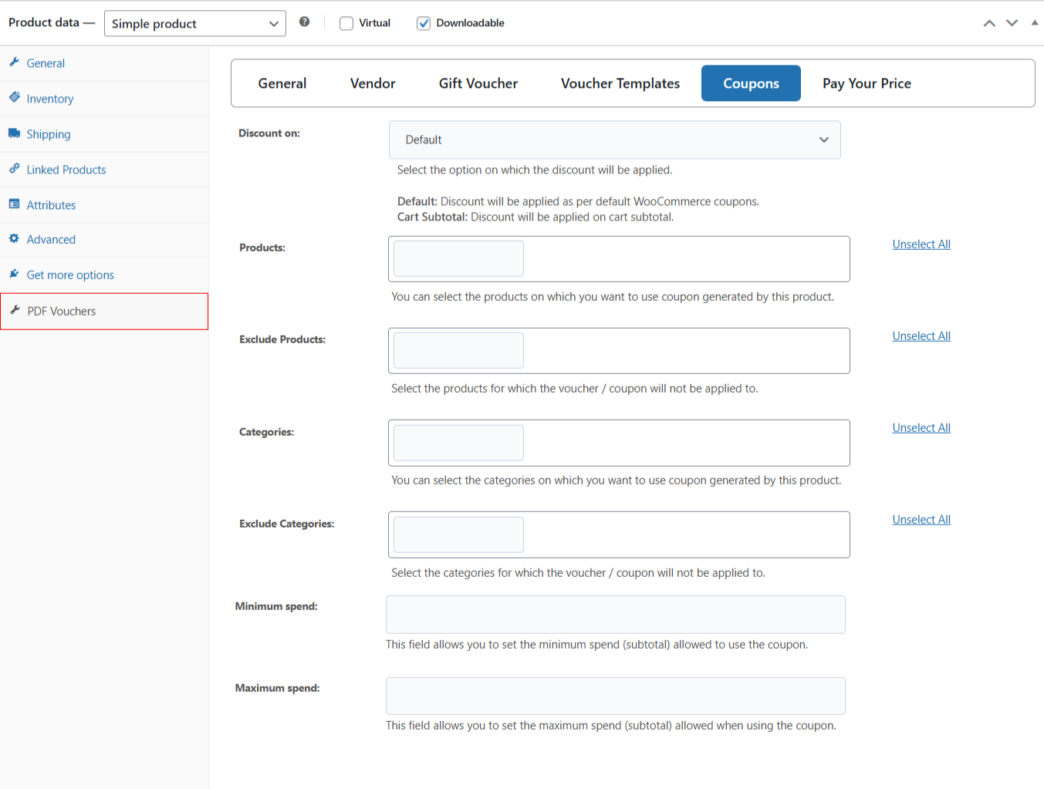Screen dimensions: 1044x789
Task: Uncheck the Downloadable checkbox
Action: (x=424, y=23)
